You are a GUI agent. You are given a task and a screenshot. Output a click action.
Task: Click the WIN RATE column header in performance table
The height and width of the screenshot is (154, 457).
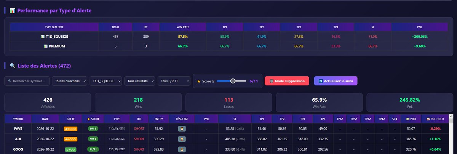tap(183, 27)
